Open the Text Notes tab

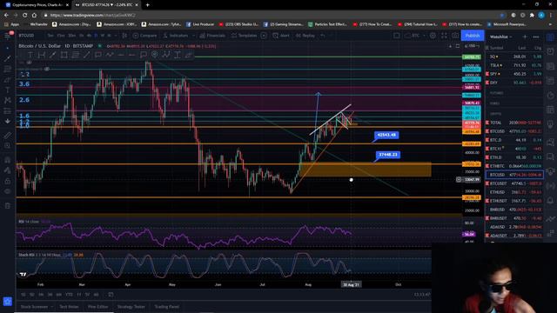[69, 307]
